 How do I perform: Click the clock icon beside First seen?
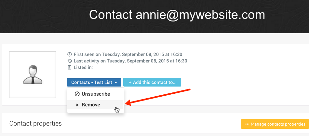pyautogui.click(x=69, y=54)
